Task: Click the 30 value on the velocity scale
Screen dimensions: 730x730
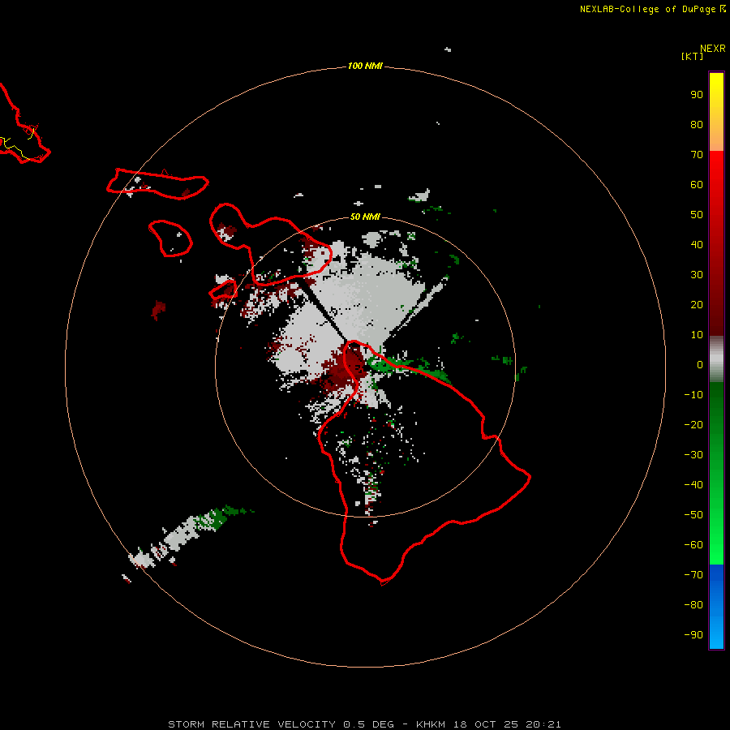Action: click(x=697, y=275)
